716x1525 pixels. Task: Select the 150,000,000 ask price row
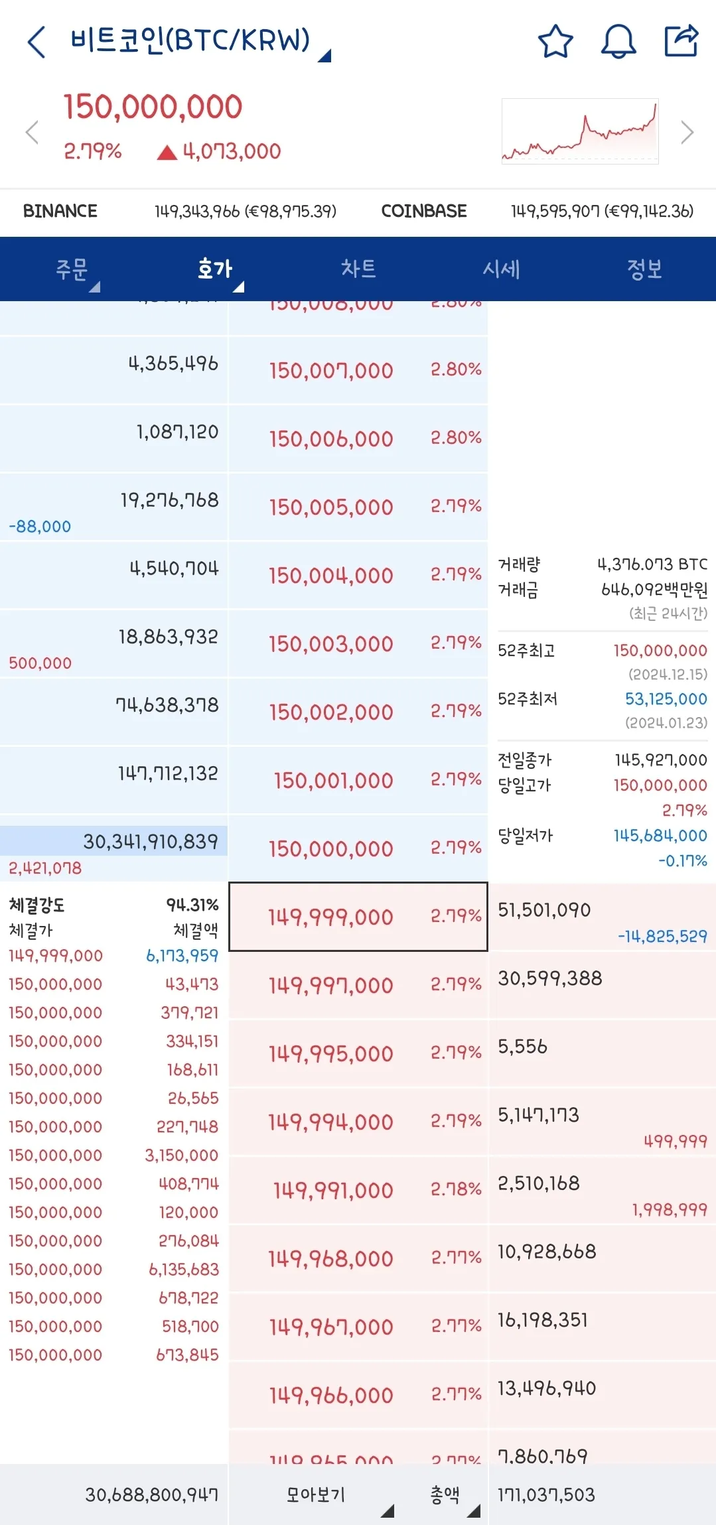tap(358, 848)
